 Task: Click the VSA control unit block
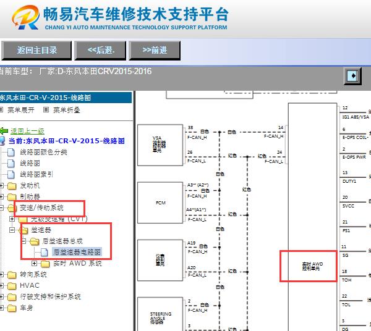160,145
